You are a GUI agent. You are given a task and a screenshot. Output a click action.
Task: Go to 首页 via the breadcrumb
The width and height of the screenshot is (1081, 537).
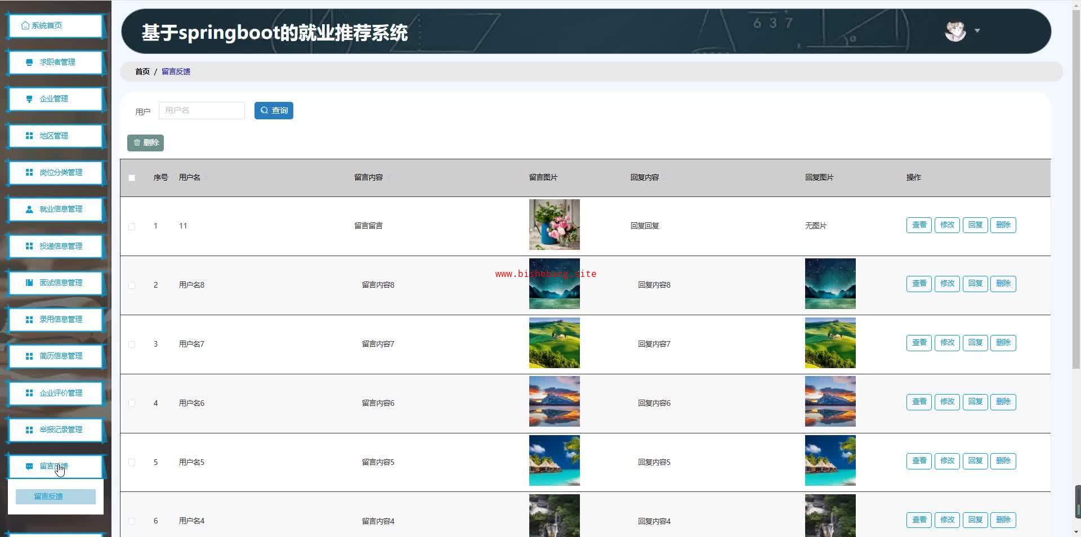point(142,71)
